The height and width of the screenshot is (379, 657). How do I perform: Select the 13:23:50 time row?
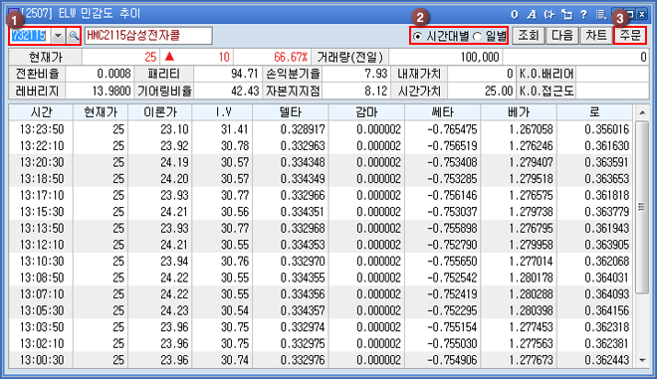point(321,129)
